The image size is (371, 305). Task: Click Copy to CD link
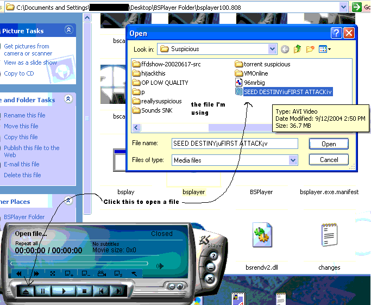pyautogui.click(x=19, y=73)
